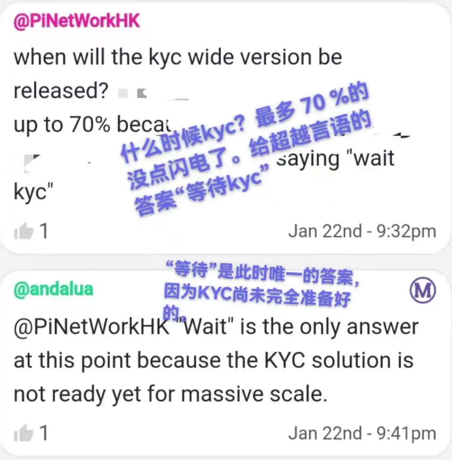Open the @andalua green username profile
This screenshot has height=460, width=452.
53,289
